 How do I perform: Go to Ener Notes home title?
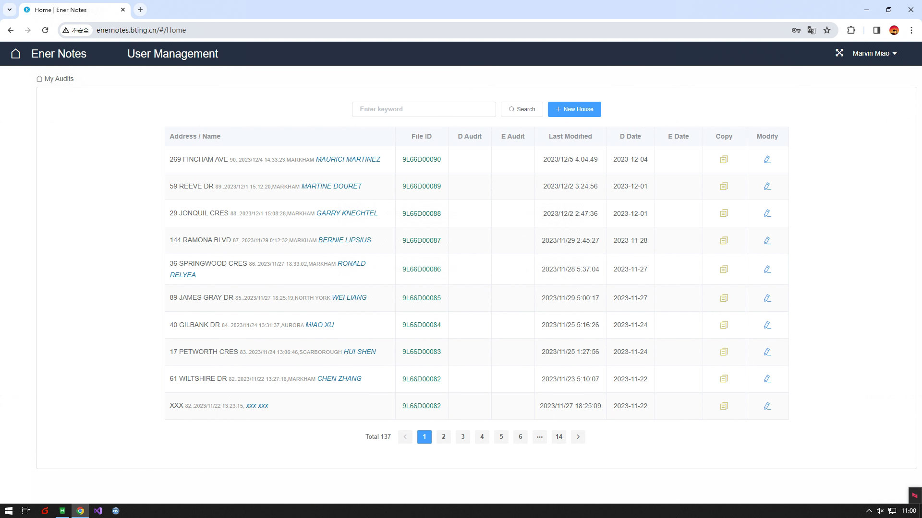(x=59, y=54)
